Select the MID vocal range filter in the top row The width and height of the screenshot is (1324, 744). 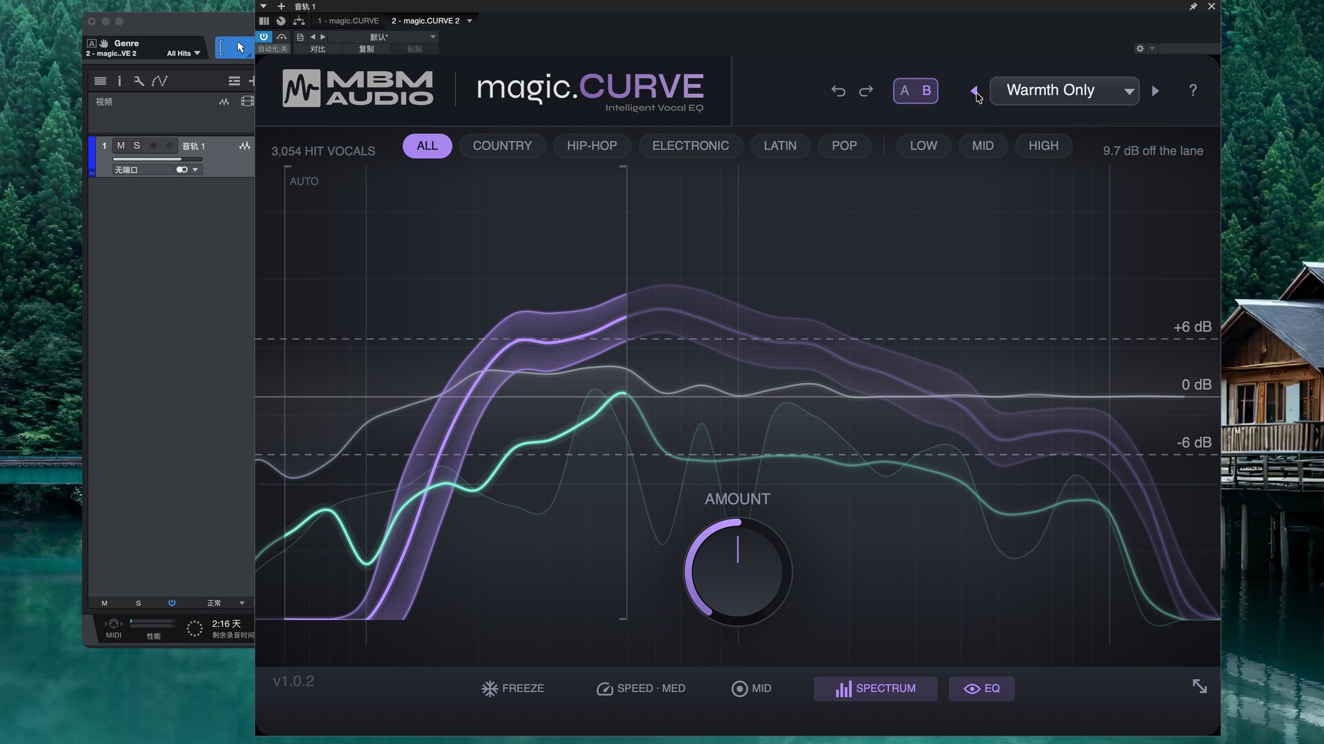(x=983, y=146)
